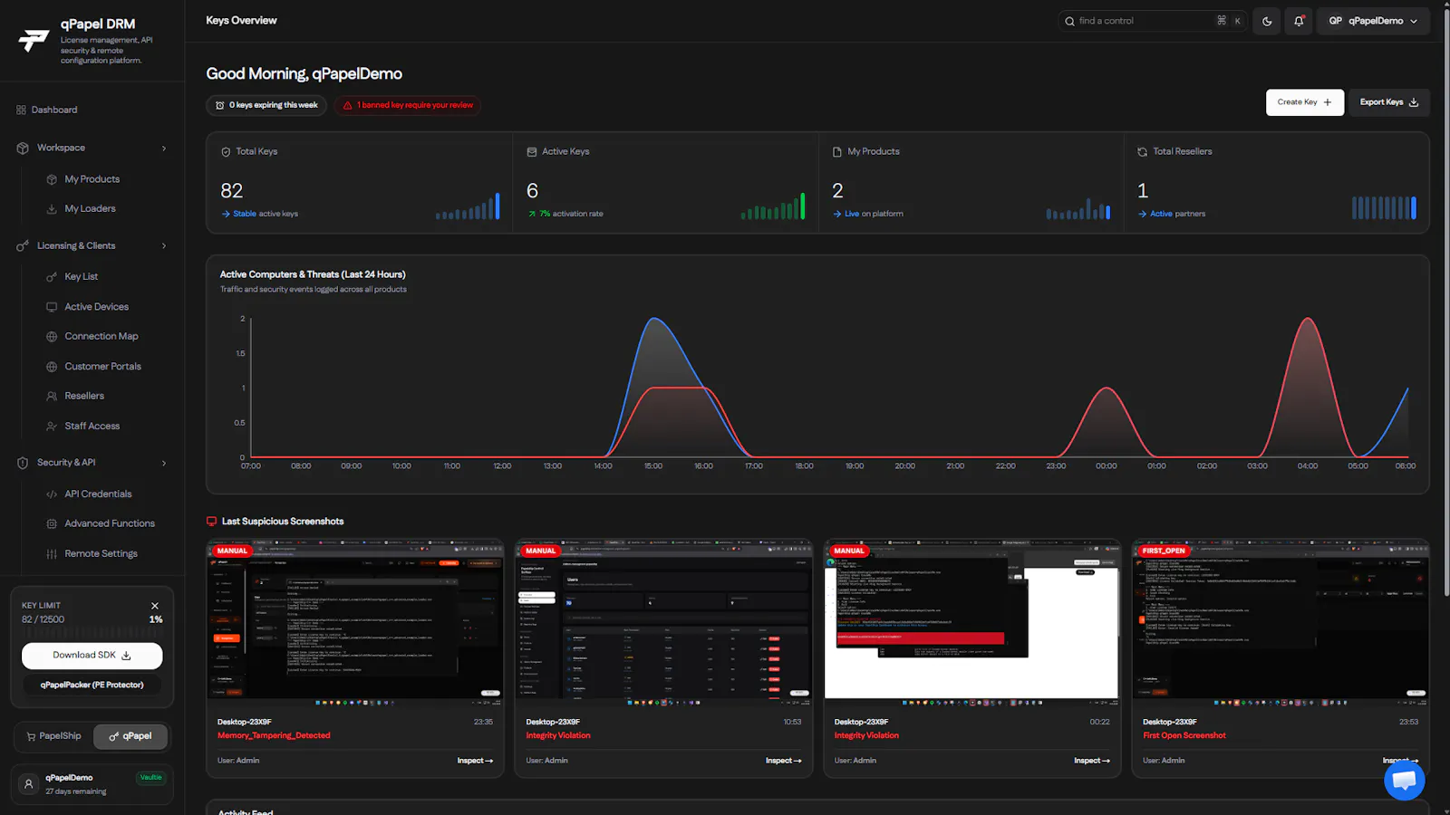Open the Memory_Tampering_Detected screenshot thumbnail
Viewport: 1450px width, 815px height.
[355, 624]
